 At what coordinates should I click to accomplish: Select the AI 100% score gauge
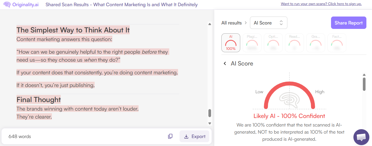coord(231,43)
